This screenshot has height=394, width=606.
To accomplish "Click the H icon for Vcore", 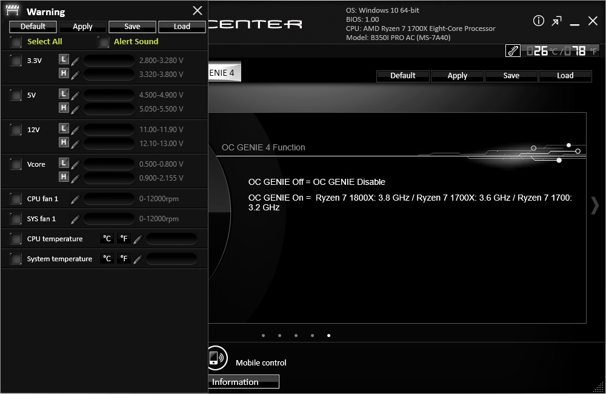I will [64, 177].
